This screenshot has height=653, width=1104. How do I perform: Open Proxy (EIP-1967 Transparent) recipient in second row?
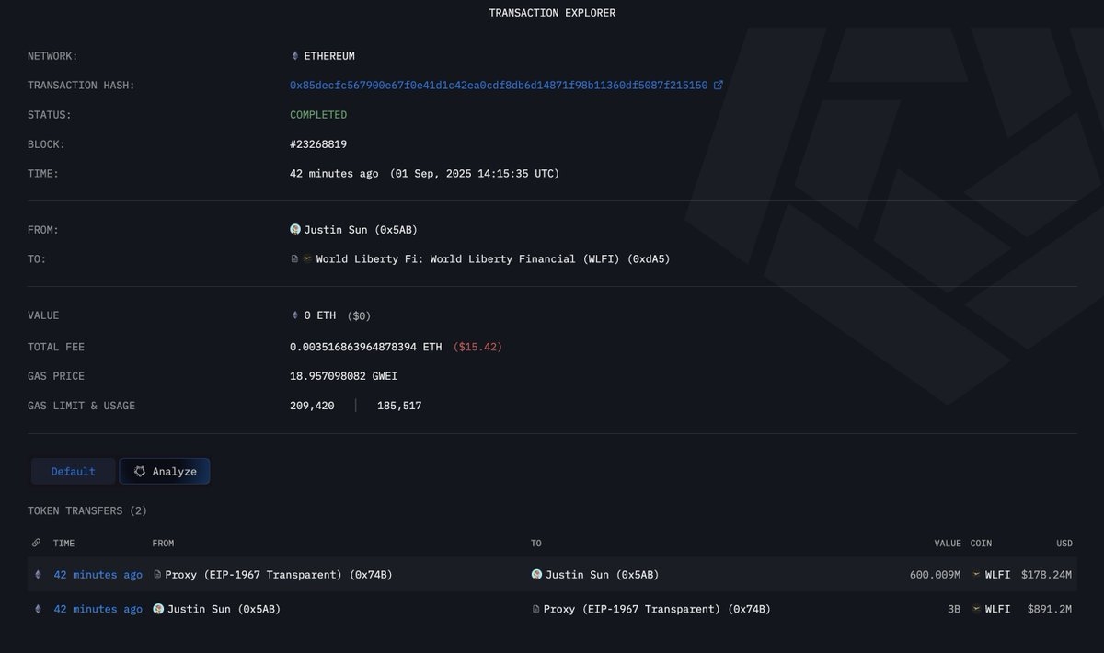pyautogui.click(x=657, y=609)
